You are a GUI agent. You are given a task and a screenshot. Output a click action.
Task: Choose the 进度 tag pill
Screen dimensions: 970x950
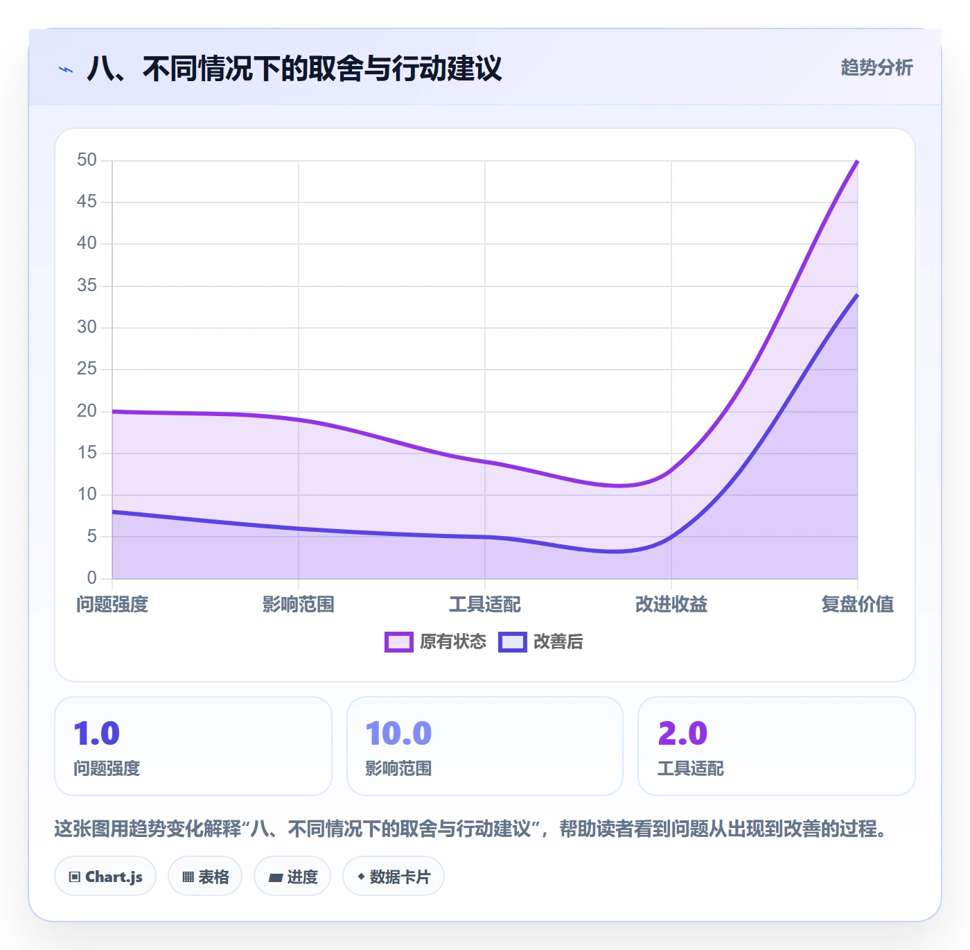tap(292, 876)
